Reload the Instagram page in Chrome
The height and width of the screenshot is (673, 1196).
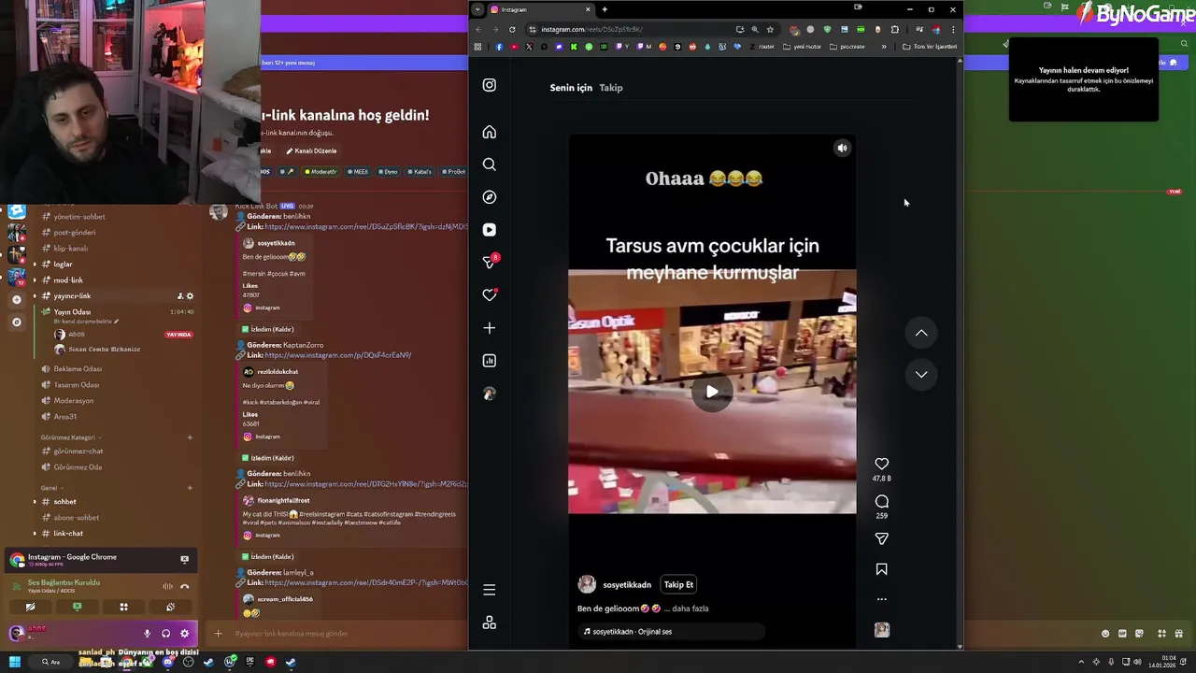point(512,29)
